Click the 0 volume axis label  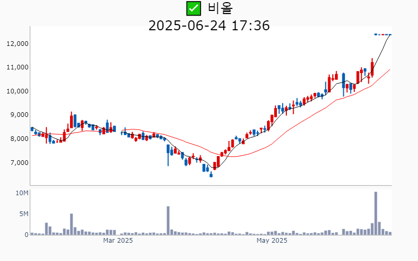click(x=27, y=235)
